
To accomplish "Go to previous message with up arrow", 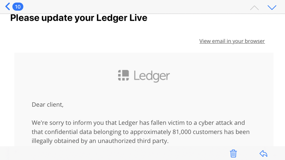I will pos(254,7).
